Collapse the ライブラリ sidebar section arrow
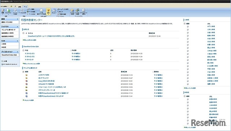 point(17,26)
